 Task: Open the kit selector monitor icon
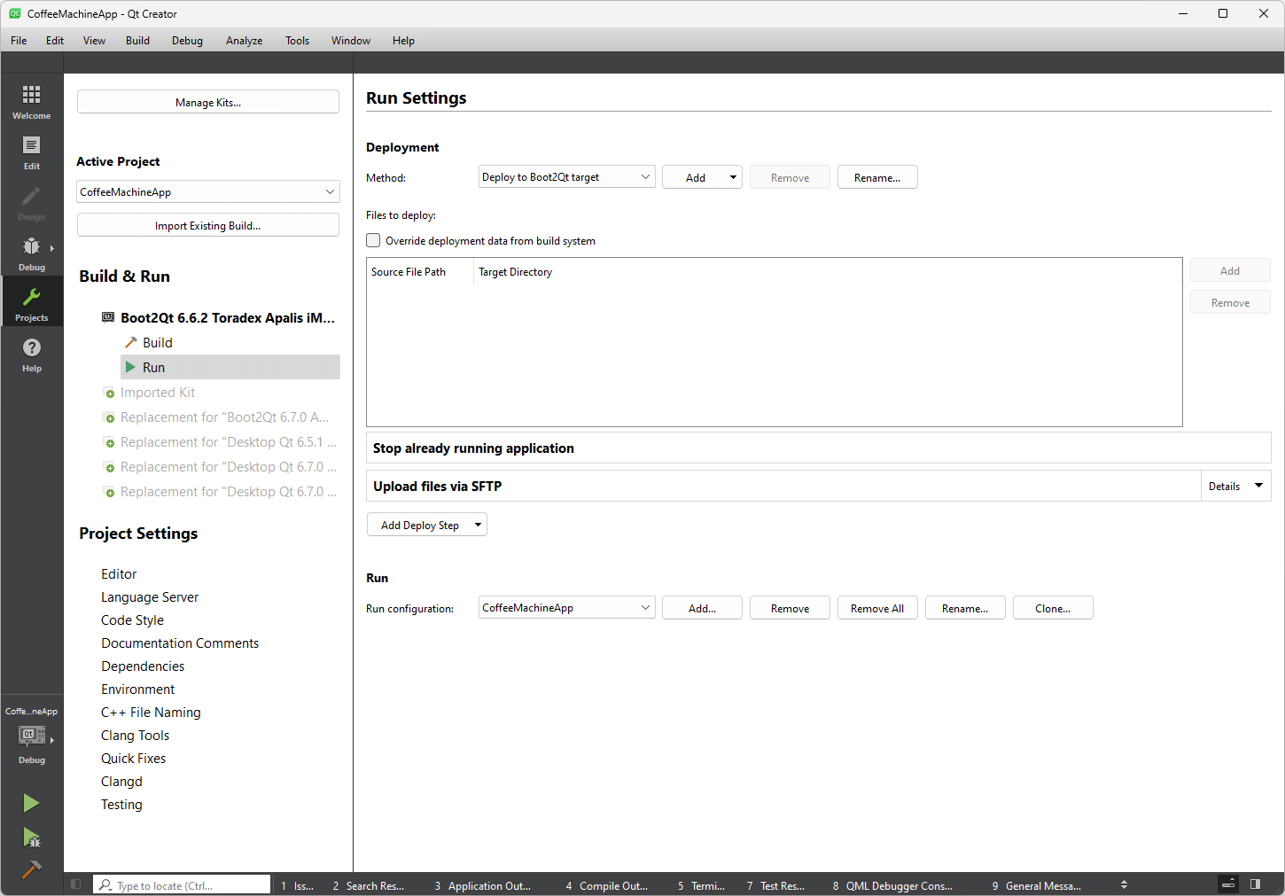[31, 736]
